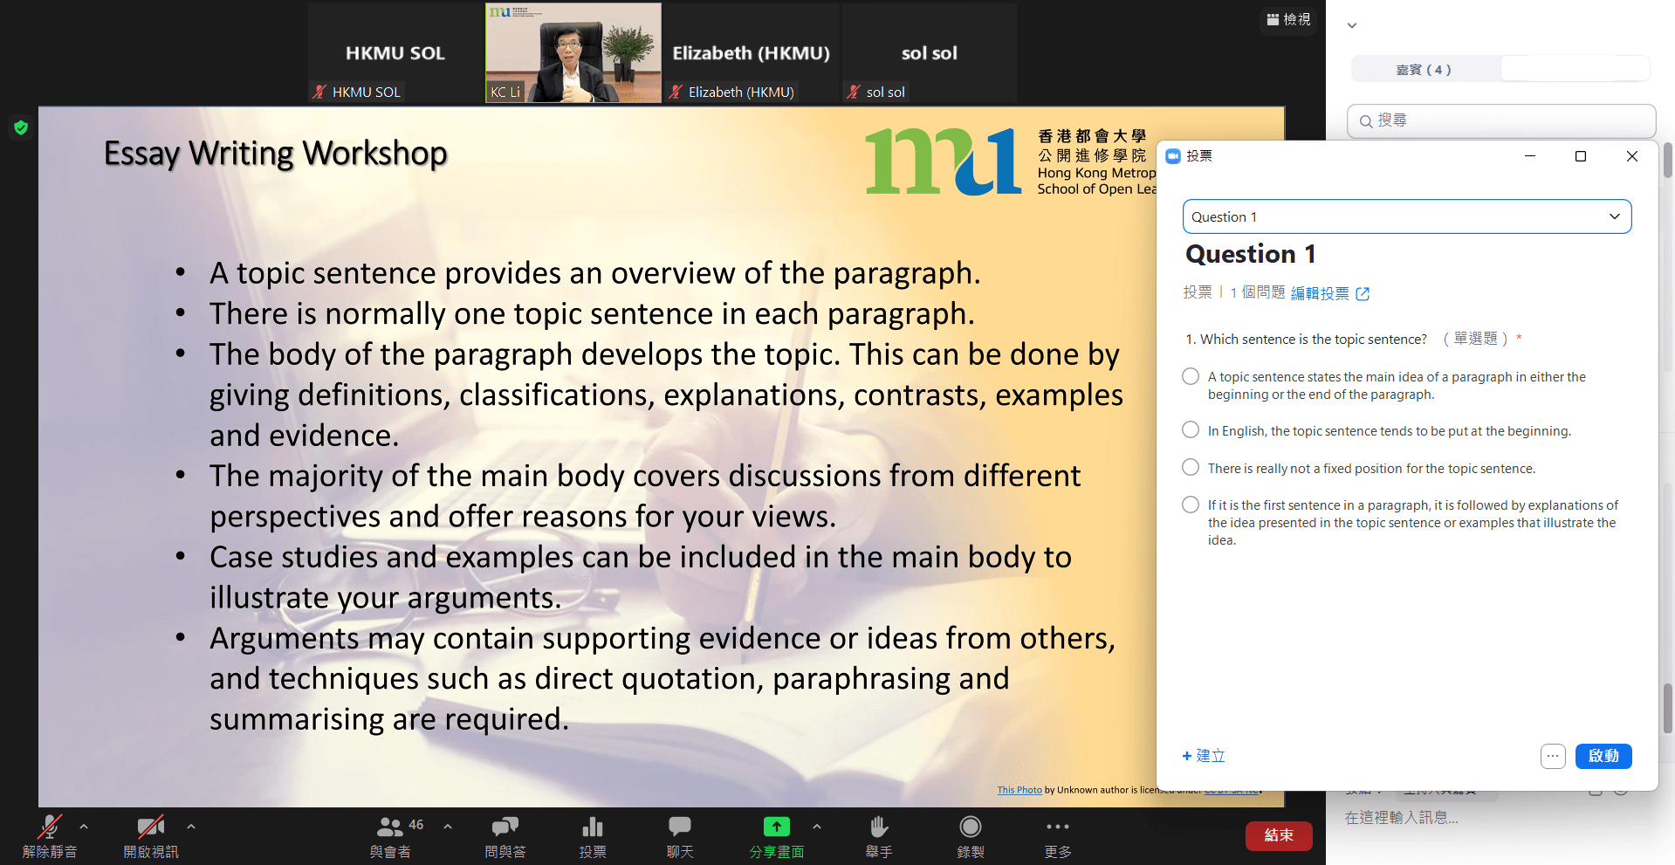Viewport: 1675px width, 865px height.
Task: Open the View layout menu
Action: (1288, 19)
